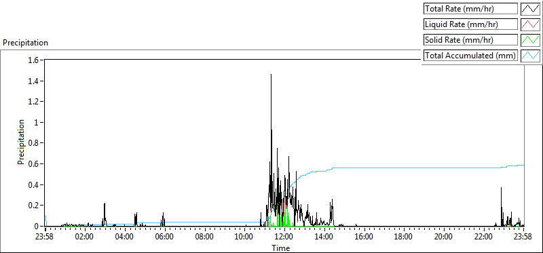543x253 pixels.
Task: Click the rightmost 23:58 x-axis end time
Action: coord(523,237)
